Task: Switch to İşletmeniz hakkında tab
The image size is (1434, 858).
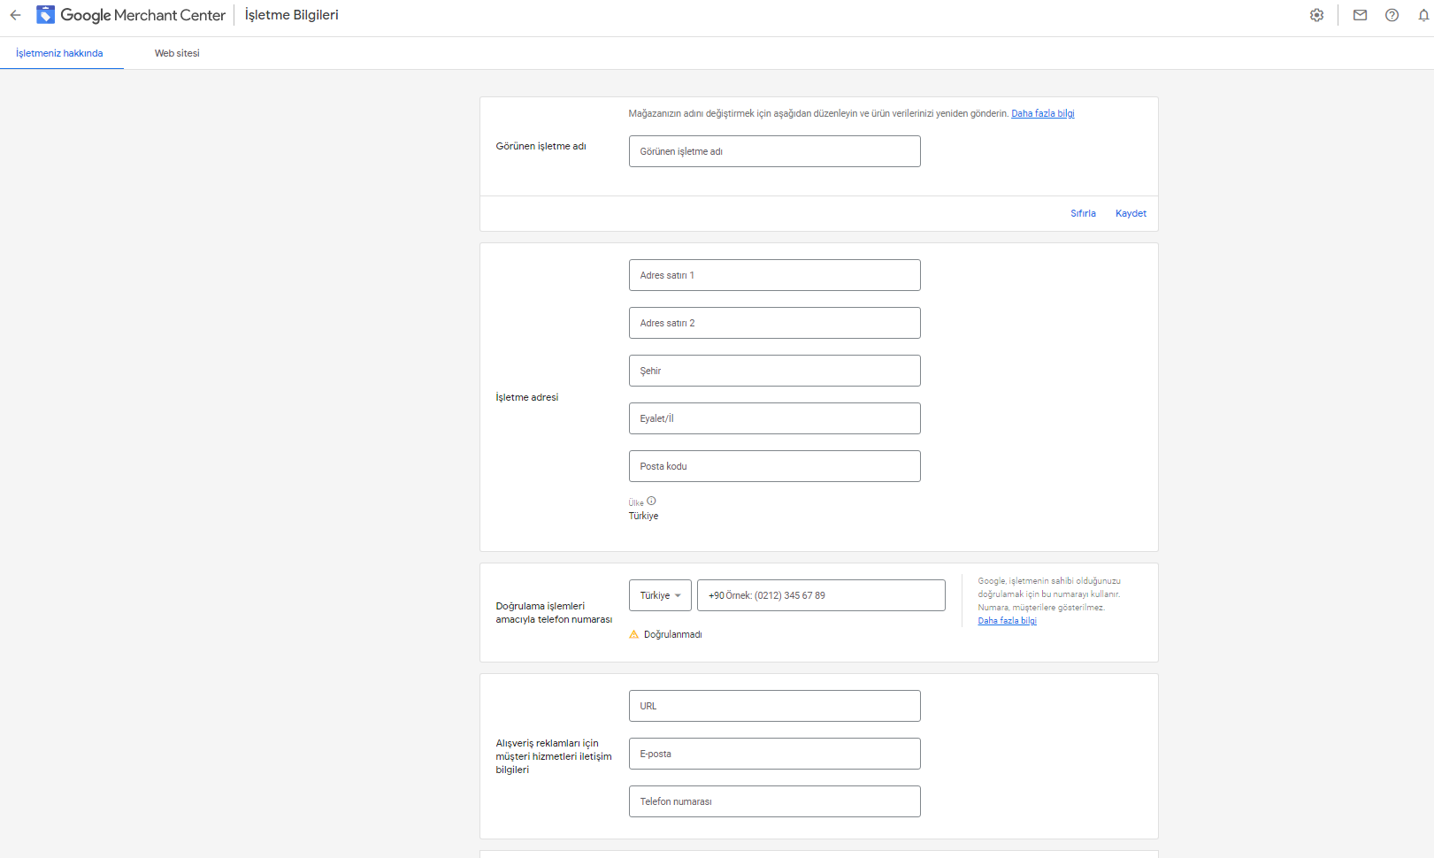Action: click(59, 53)
